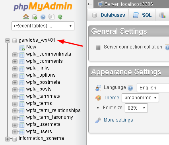Expand the wpfa_postmeta table node
The image size is (169, 145).
tap(15, 83)
